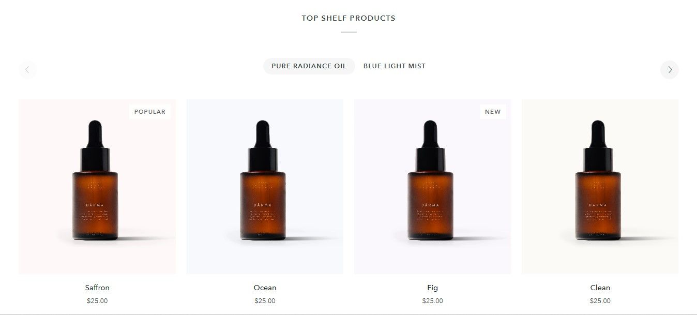The image size is (697, 315).
Task: Click the New badge on Fig
Action: pos(493,112)
